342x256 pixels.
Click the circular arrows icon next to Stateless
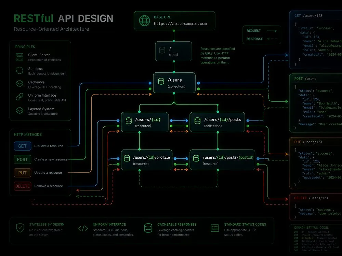coord(19,70)
